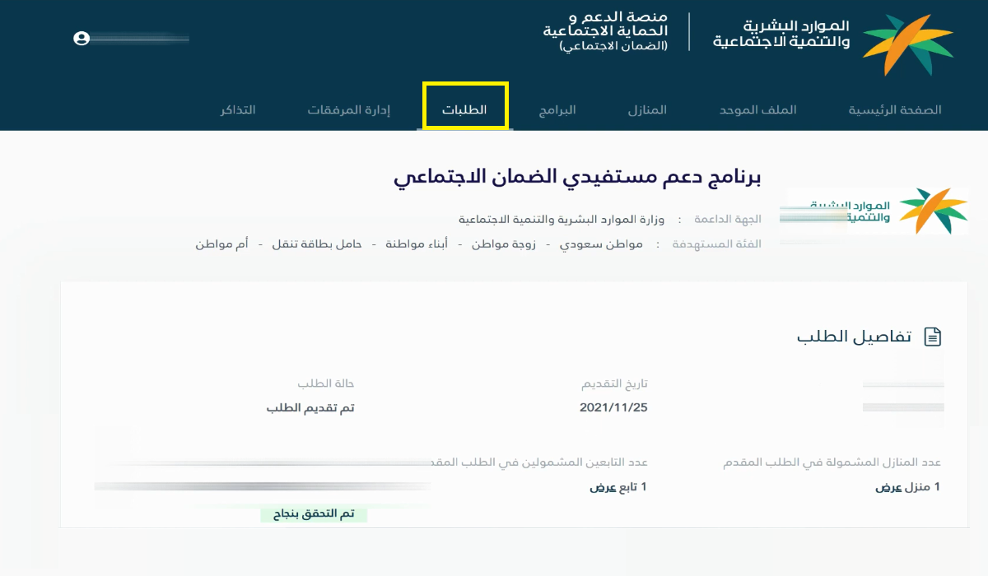Select the البرامج tab

(557, 110)
